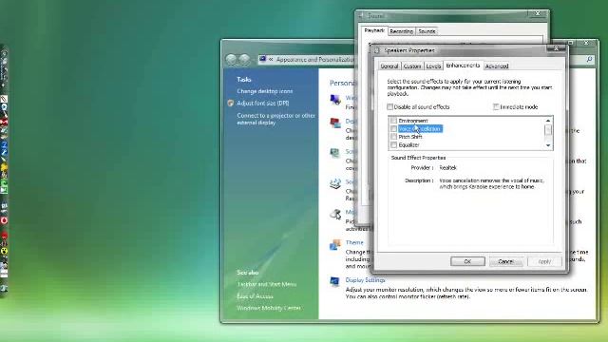Switch to the Custom tab
This screenshot has width=608, height=342.
pyautogui.click(x=412, y=66)
